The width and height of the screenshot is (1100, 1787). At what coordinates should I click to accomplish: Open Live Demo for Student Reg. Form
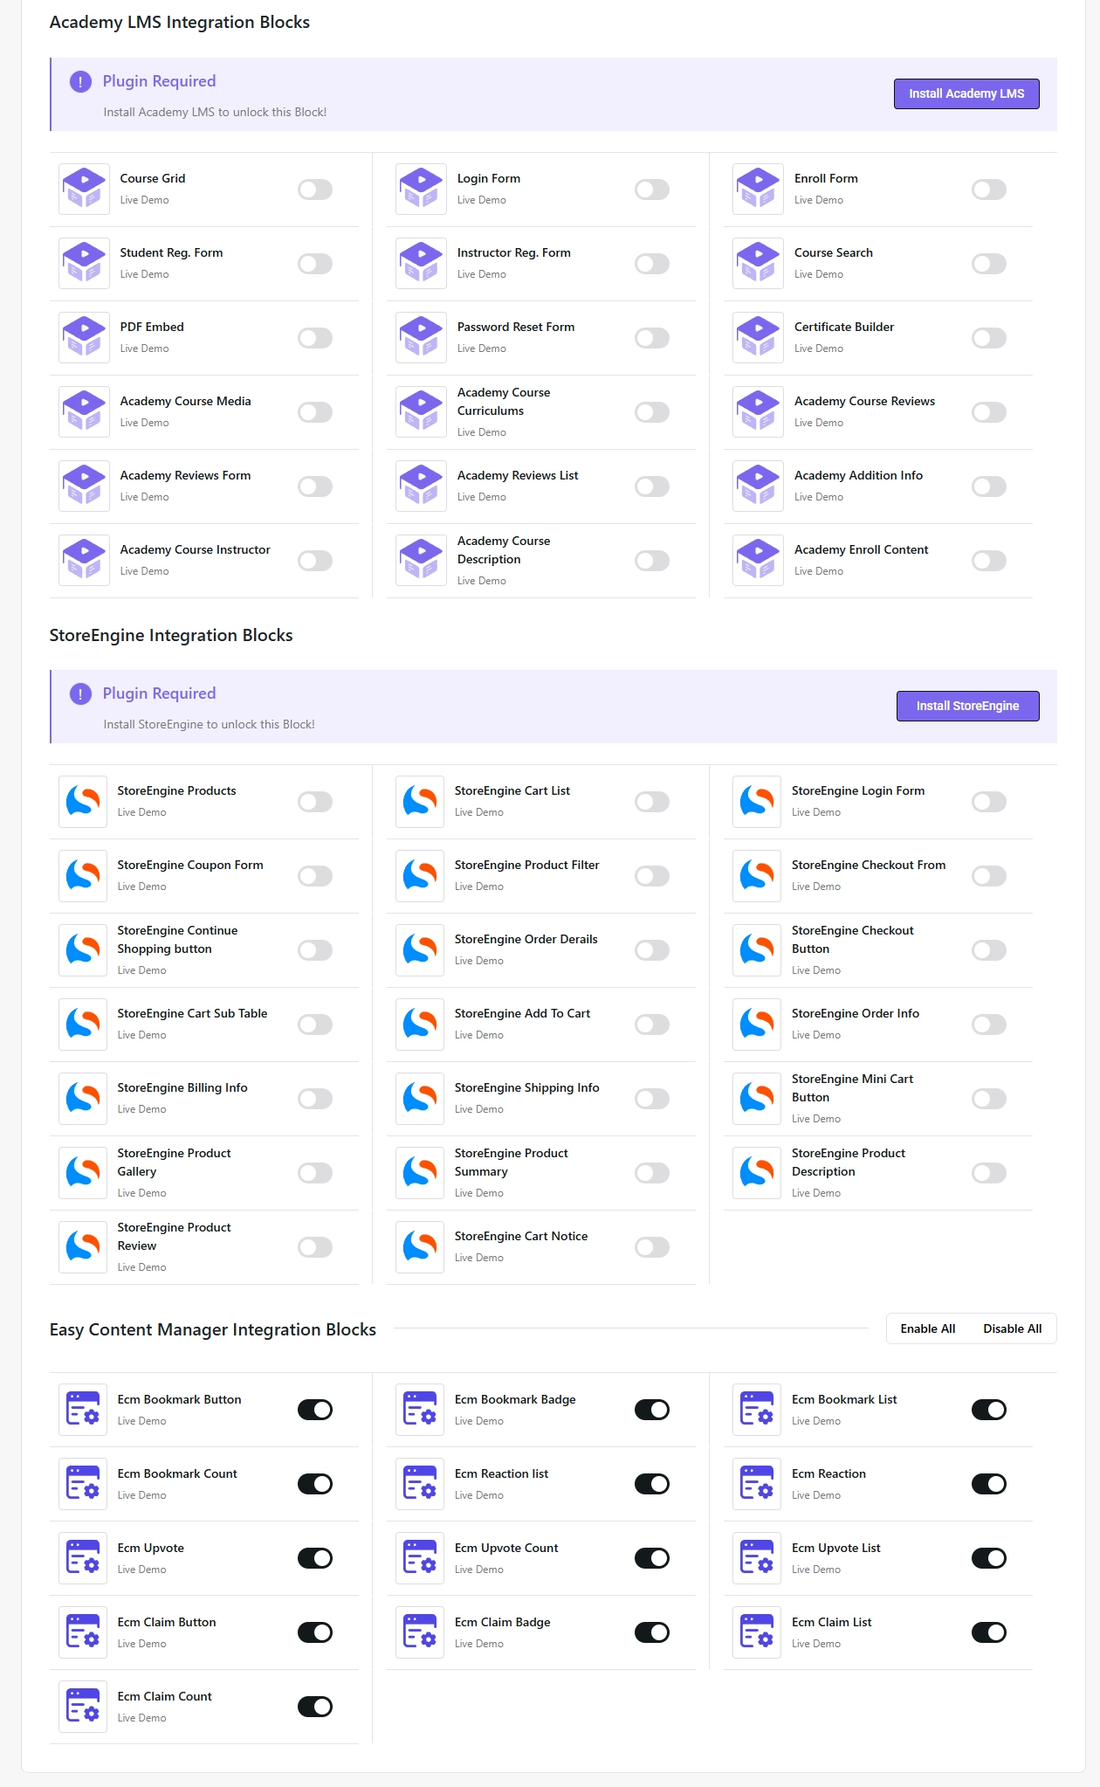pyautogui.click(x=144, y=274)
